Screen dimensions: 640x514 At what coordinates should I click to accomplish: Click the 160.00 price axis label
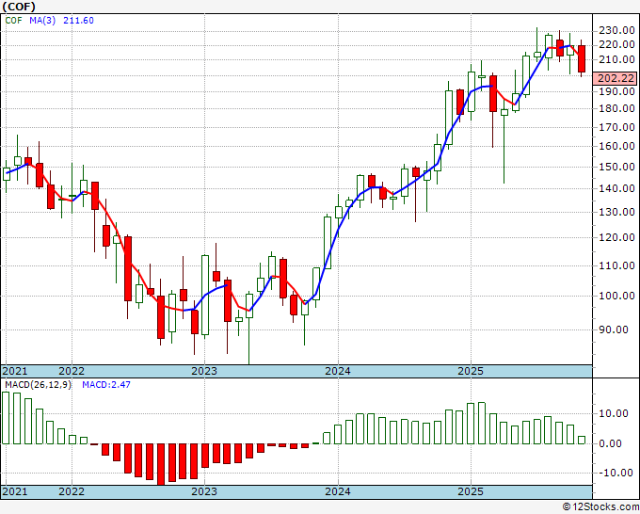coord(616,146)
